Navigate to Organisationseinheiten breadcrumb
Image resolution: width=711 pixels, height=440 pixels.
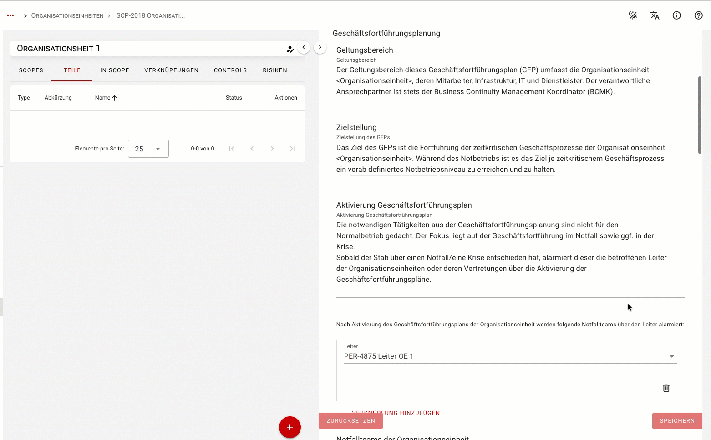click(67, 16)
